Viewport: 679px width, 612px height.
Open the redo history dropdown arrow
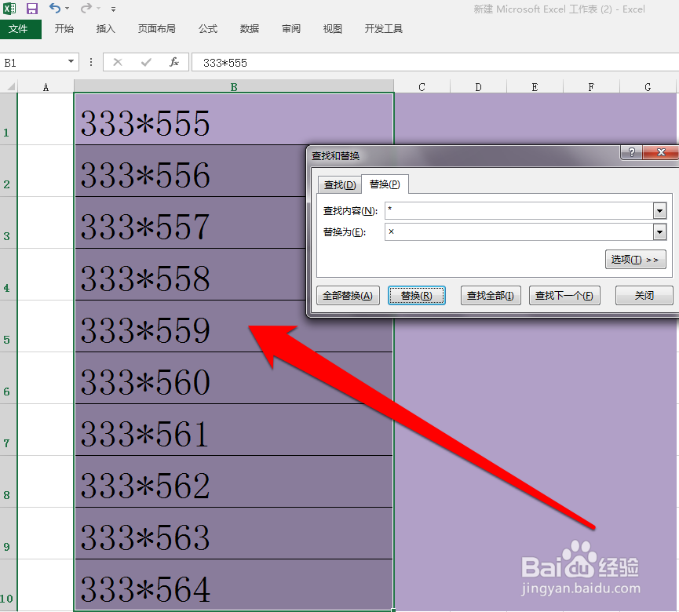(99, 8)
